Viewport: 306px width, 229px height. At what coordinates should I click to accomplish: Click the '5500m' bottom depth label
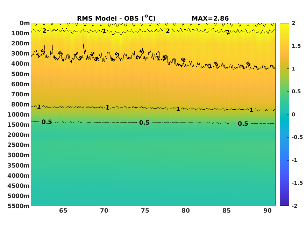click(19, 206)
